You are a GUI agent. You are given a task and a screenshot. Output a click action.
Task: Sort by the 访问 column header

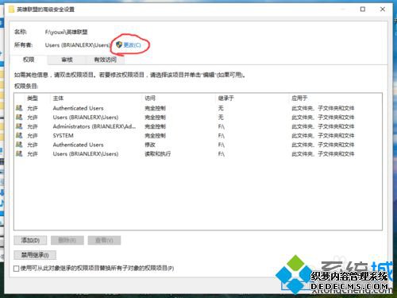[x=150, y=99]
